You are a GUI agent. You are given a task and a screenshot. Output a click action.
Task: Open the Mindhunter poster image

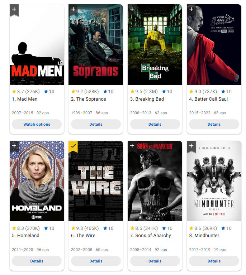coord(214,181)
